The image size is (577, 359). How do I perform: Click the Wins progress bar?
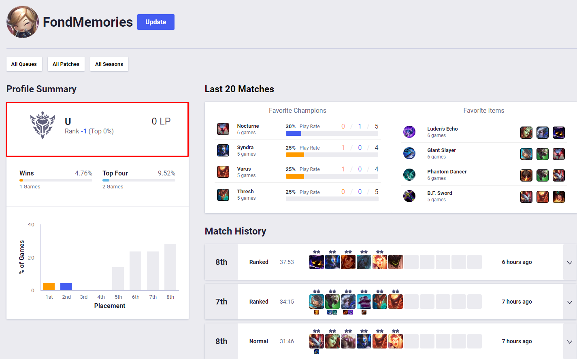56,180
